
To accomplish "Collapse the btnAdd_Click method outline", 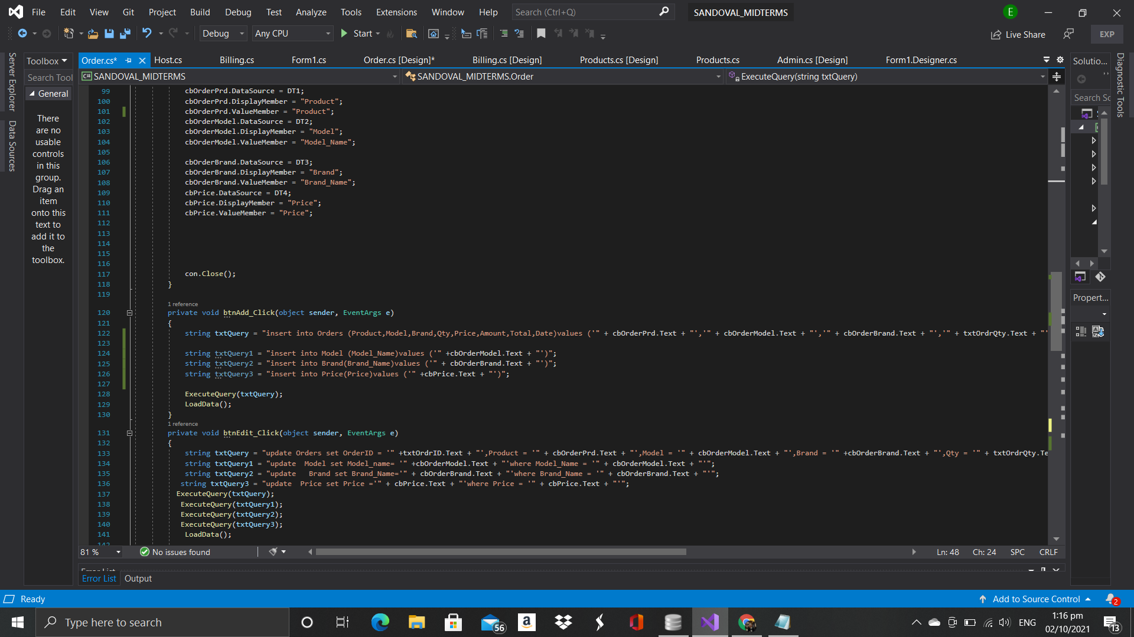I will [x=129, y=313].
